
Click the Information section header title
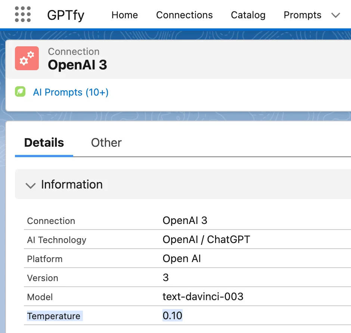pyautogui.click(x=72, y=184)
